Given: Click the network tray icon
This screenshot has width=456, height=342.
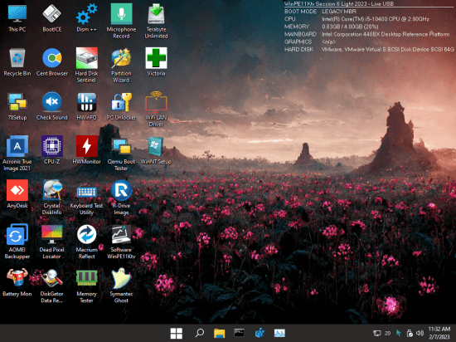Looking at the screenshot, I should 377,333.
